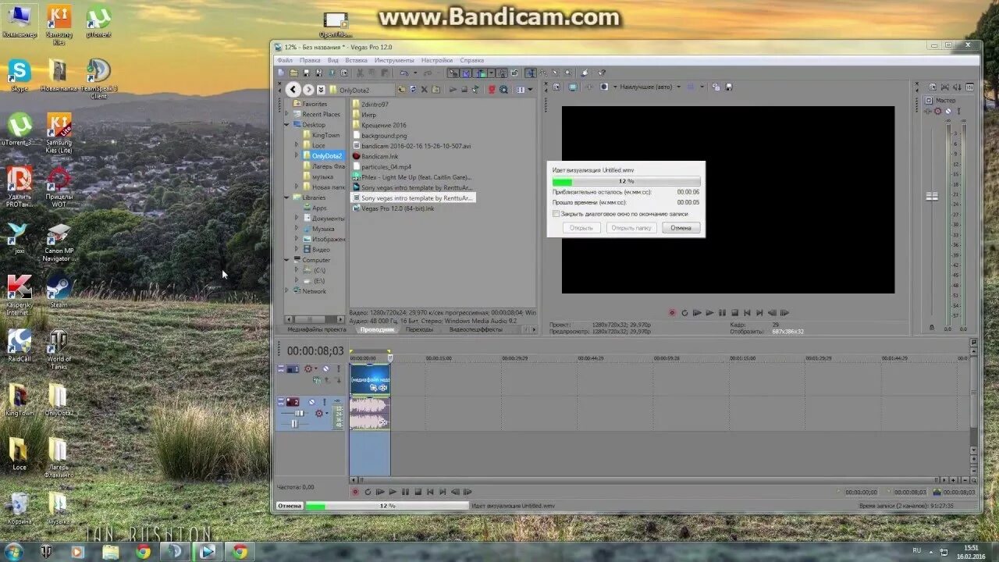Solo video track 1

[339, 368]
